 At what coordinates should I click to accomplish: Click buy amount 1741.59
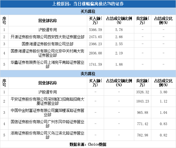[95, 64]
